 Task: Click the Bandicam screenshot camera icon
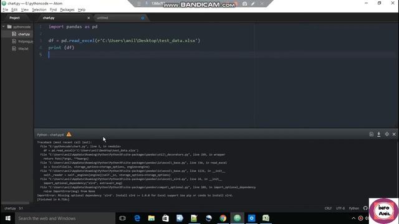[244, 4]
